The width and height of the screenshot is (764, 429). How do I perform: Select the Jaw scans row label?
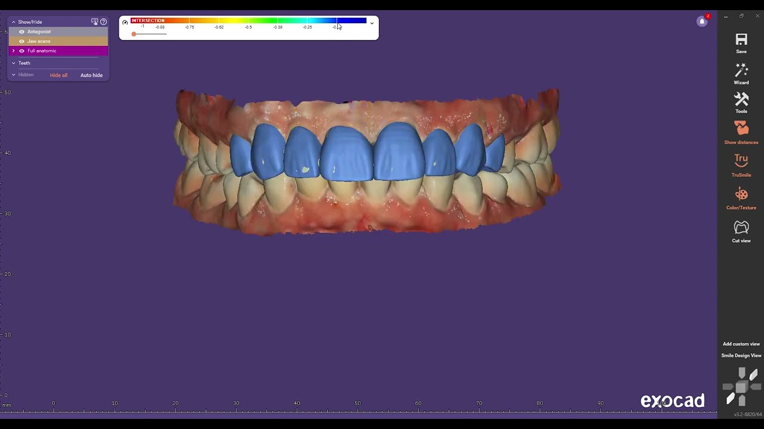[39, 41]
